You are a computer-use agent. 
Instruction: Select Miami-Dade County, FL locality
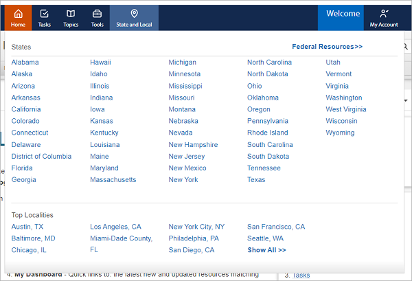tap(121, 238)
